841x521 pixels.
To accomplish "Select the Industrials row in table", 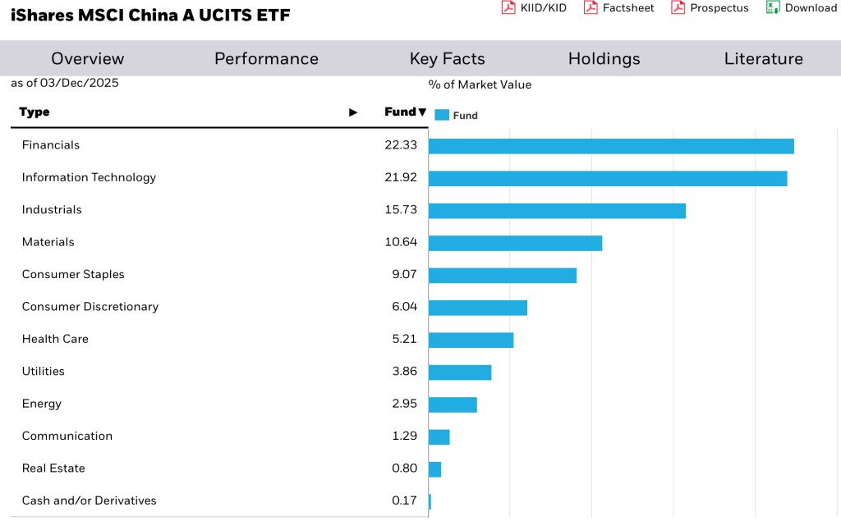I will pos(52,210).
